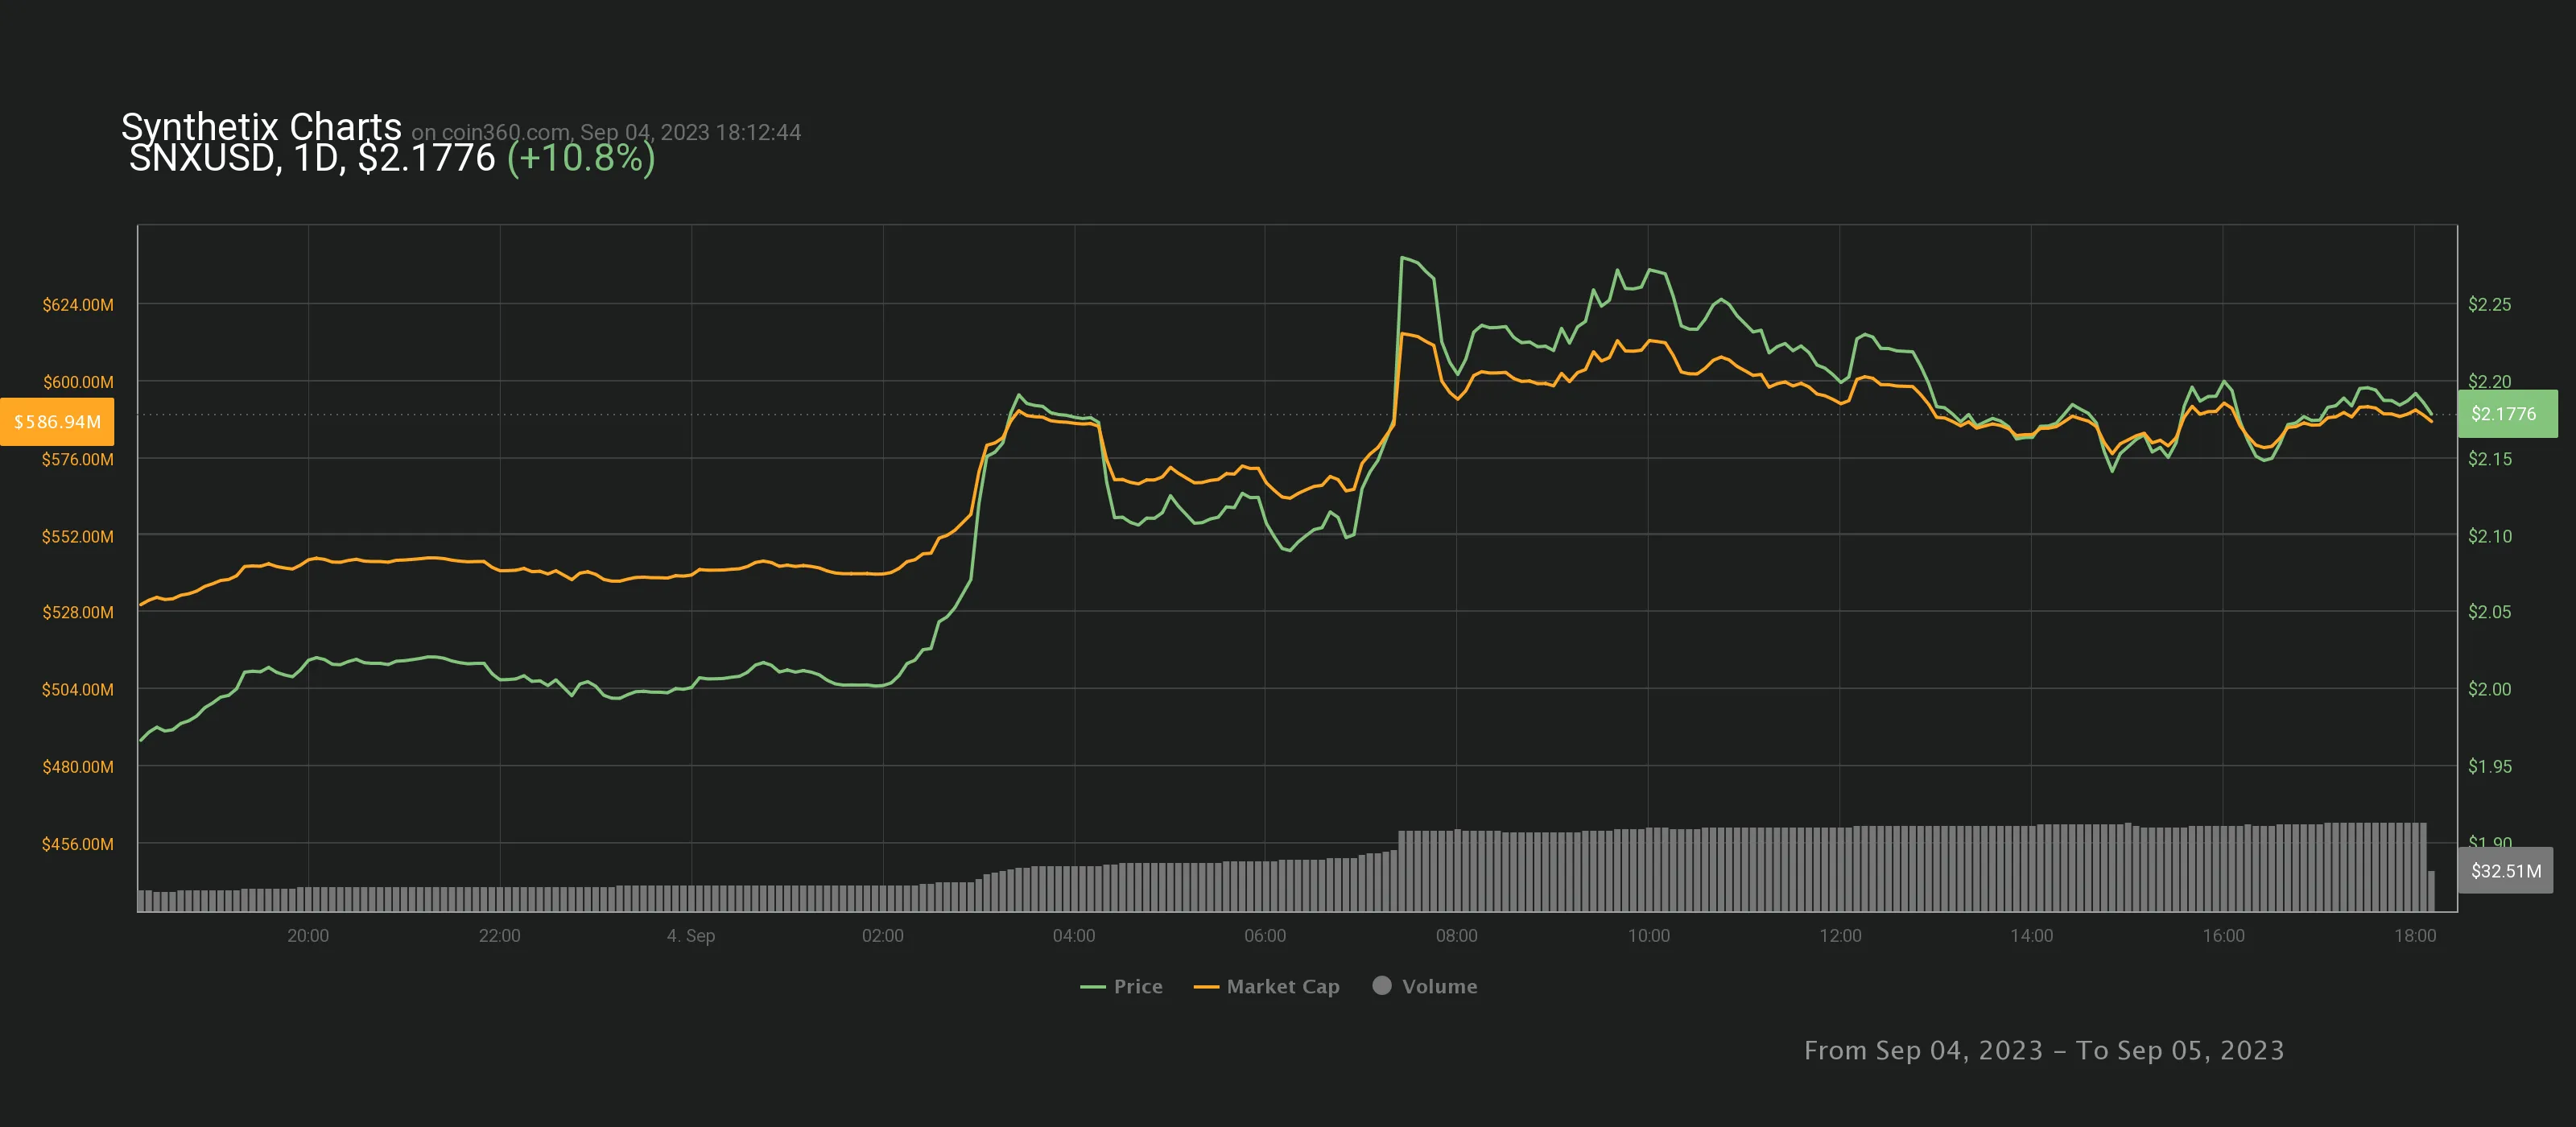Screen dimensions: 2576x1127
Task: Click the green Price legend line marker
Action: (1092, 987)
